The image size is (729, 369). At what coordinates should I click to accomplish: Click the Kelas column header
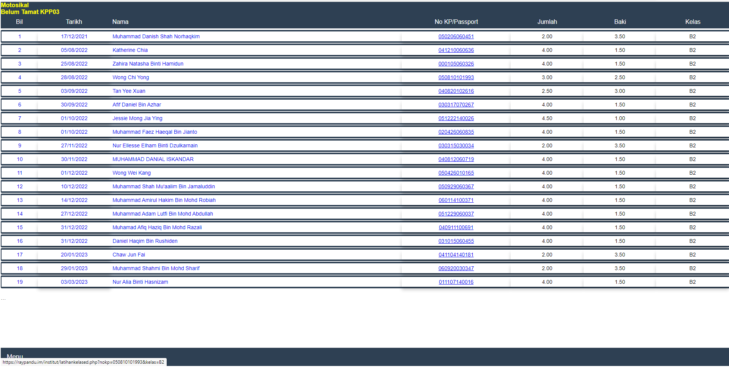tap(693, 22)
